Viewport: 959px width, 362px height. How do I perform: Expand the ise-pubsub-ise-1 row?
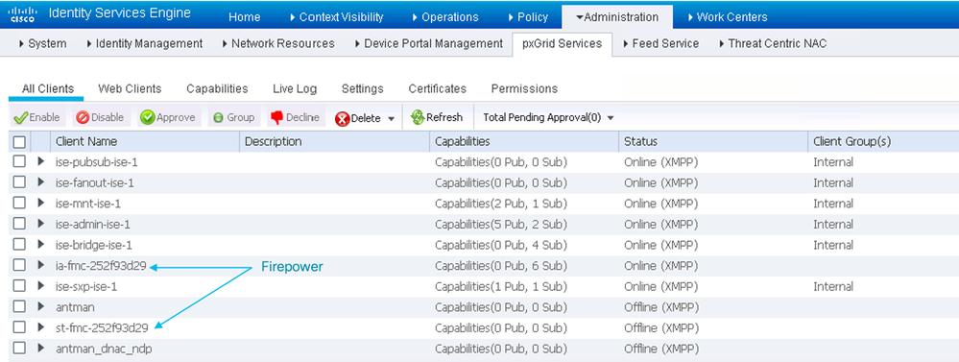point(41,162)
